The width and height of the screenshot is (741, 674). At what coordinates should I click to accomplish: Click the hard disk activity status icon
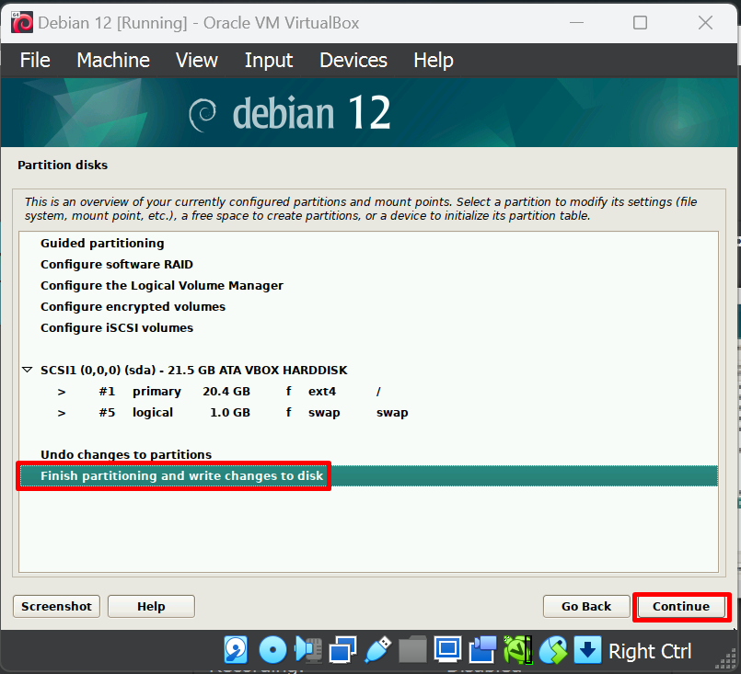point(236,650)
